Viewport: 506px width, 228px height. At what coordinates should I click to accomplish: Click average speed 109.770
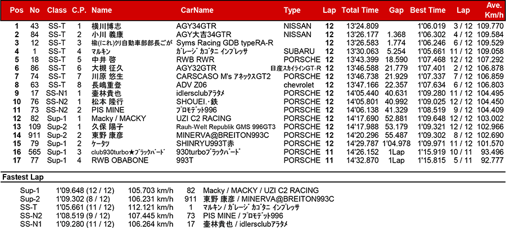[490, 26]
